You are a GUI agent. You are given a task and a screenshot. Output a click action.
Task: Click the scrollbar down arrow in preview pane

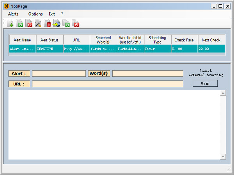click(223, 157)
